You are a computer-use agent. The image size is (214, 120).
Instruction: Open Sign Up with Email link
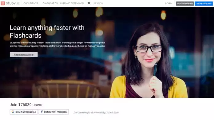pos(110,112)
